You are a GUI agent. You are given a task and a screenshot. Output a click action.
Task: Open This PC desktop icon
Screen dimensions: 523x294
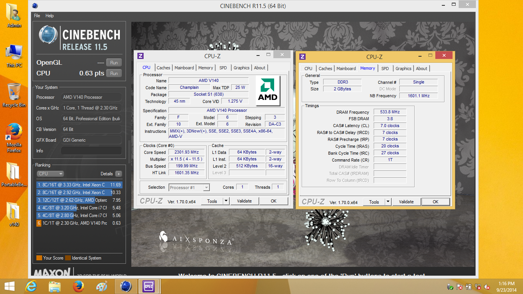pyautogui.click(x=14, y=56)
